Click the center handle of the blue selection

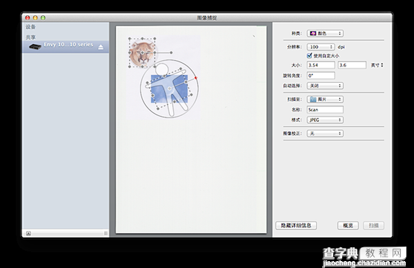(169, 88)
